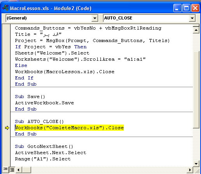
Task: Click the Sub GotoNextSheet() line
Action: tap(44, 146)
